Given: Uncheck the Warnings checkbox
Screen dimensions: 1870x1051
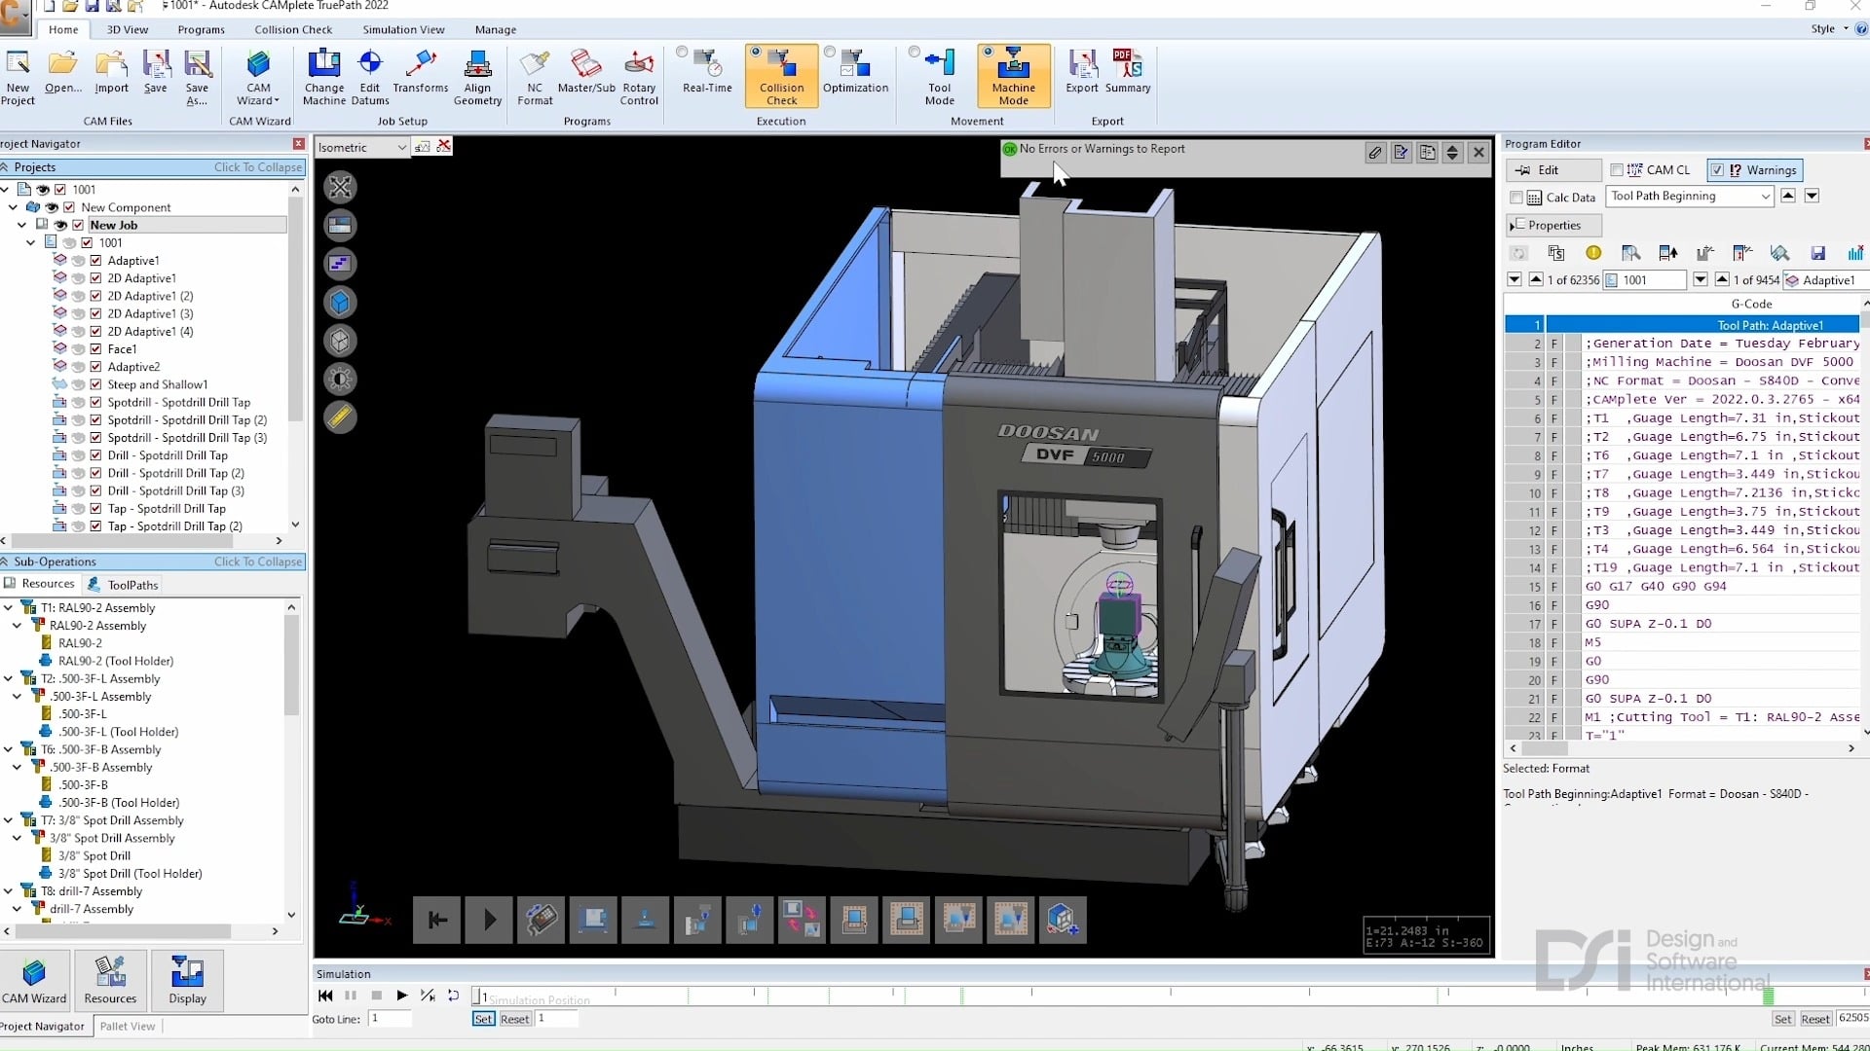Looking at the screenshot, I should [x=1717, y=169].
